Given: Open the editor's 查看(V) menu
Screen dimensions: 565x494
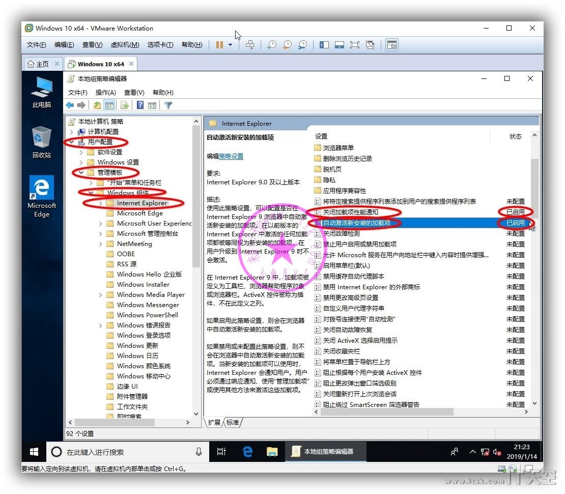Looking at the screenshot, I should 134,93.
